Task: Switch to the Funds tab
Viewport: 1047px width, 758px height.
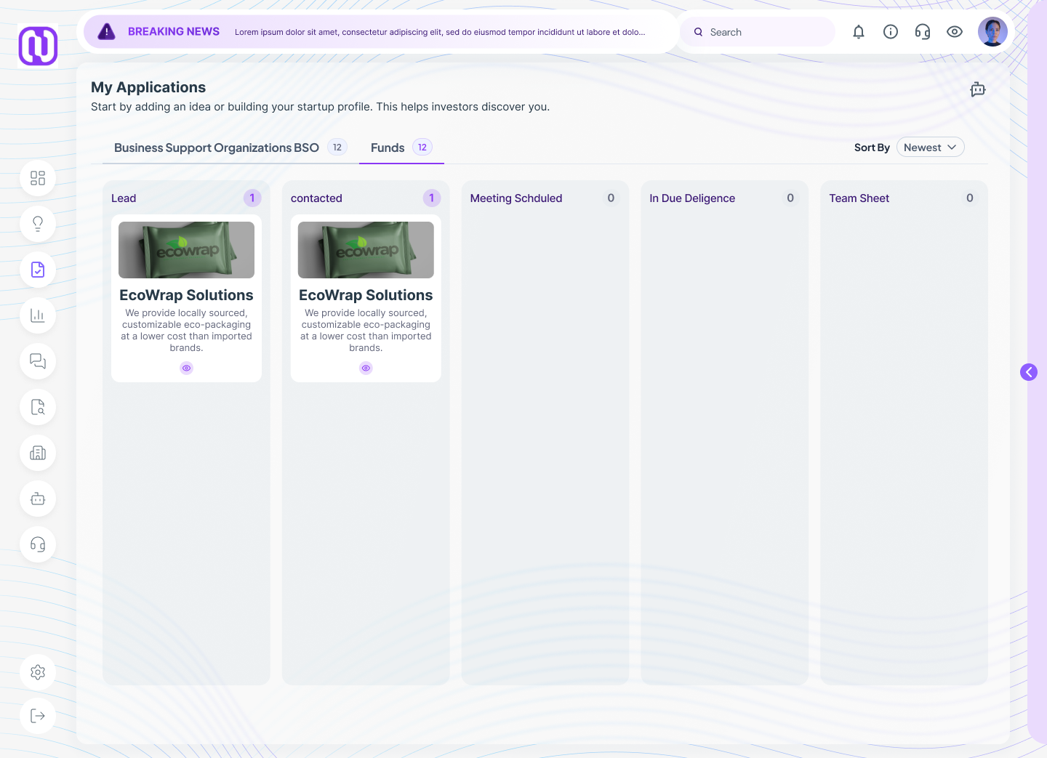Action: [x=388, y=148]
